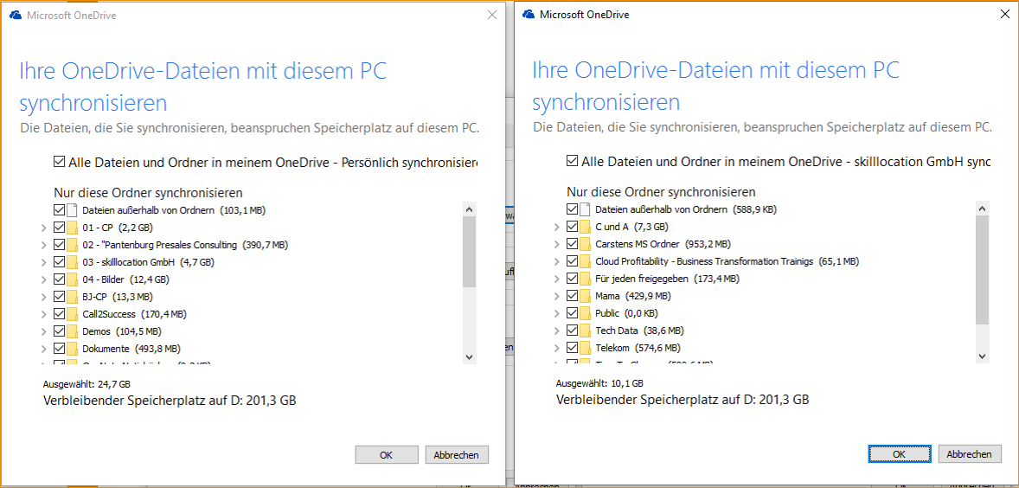Expand the 03 - skilllocation GmbH folder
This screenshot has width=1019, height=488.
[43, 262]
